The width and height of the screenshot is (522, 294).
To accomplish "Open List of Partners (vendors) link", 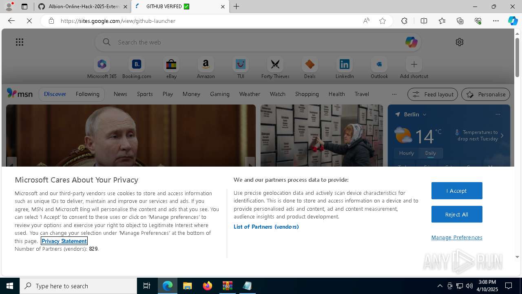I will pos(266,227).
